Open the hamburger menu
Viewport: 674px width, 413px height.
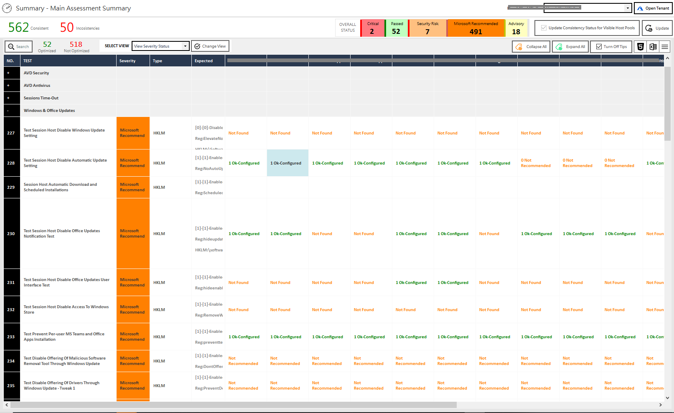tap(664, 46)
